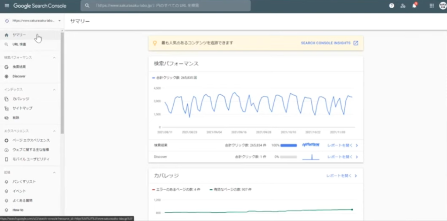447x221 pixels.
Task: Click the サイトマップ sitemap icon
Action: pos(7,108)
